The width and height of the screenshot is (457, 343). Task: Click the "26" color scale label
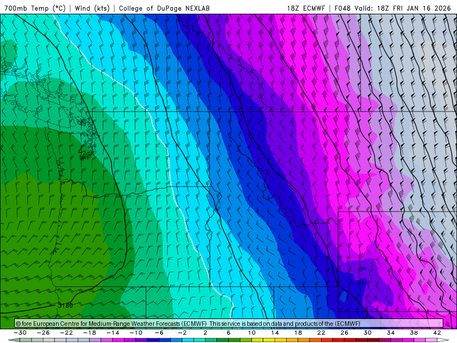coord(344,333)
